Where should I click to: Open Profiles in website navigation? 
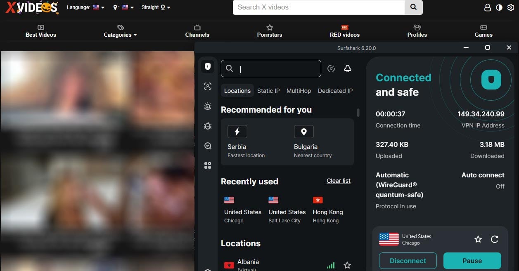pyautogui.click(x=417, y=31)
